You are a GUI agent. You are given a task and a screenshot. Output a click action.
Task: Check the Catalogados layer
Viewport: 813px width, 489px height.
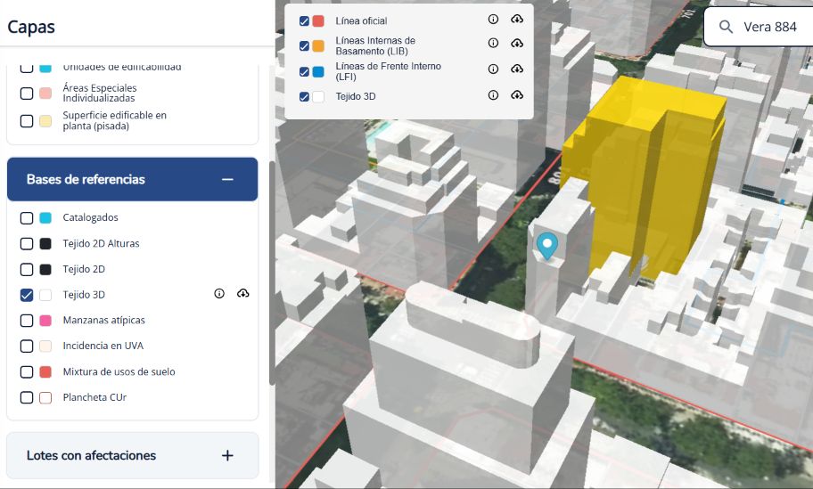point(27,218)
